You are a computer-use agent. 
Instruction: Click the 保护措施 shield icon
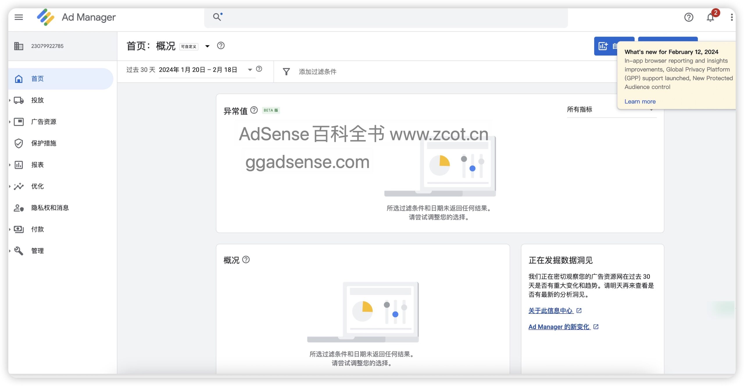click(x=19, y=143)
